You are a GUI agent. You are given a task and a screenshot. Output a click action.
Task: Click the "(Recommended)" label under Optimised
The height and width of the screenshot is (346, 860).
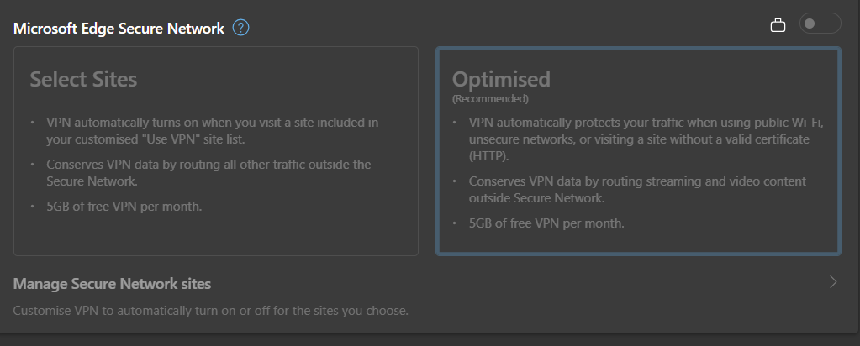490,99
